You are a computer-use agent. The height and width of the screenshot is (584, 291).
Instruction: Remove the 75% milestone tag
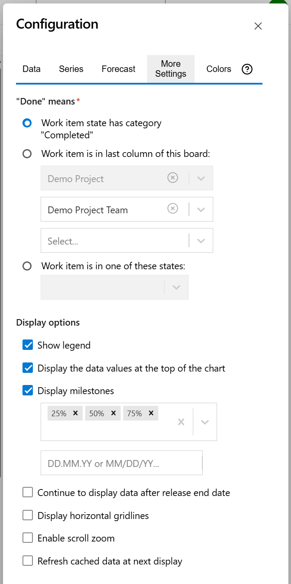click(x=151, y=413)
